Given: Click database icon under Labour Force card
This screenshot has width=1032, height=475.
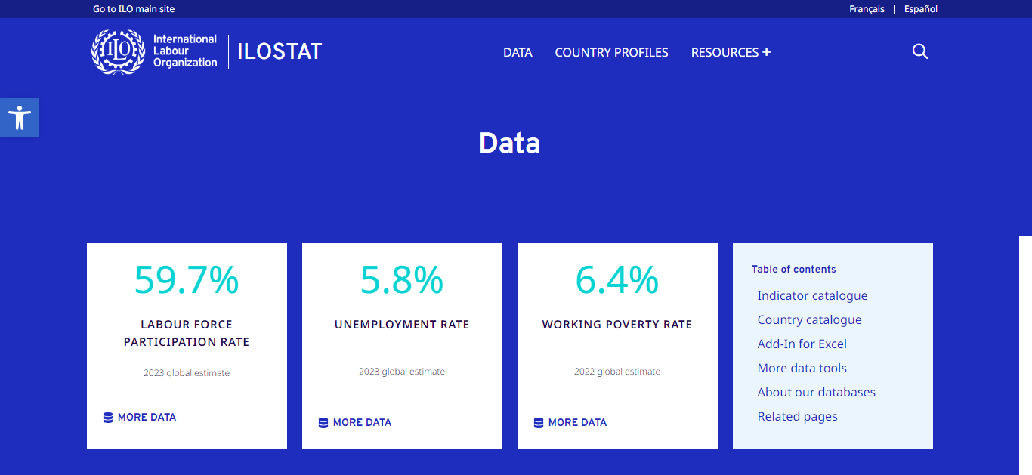Looking at the screenshot, I should tap(108, 418).
